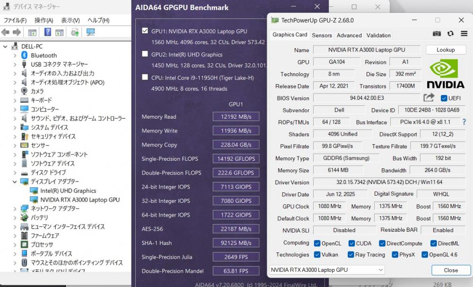
Task: Click the update driver icon in Device Manager toolbar
Action: click(x=75, y=32)
